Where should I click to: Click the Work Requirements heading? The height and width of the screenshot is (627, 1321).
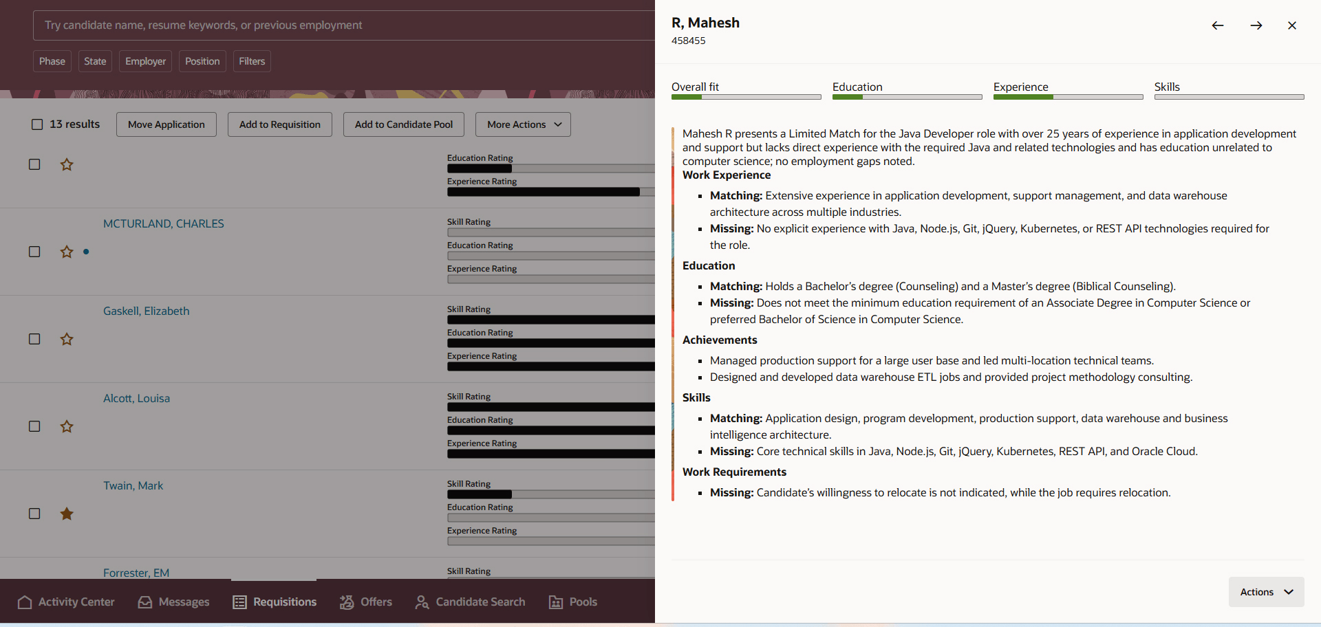tap(734, 472)
